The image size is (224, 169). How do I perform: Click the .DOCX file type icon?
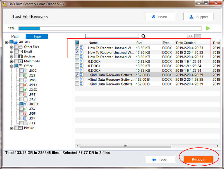click(x=25, y=104)
